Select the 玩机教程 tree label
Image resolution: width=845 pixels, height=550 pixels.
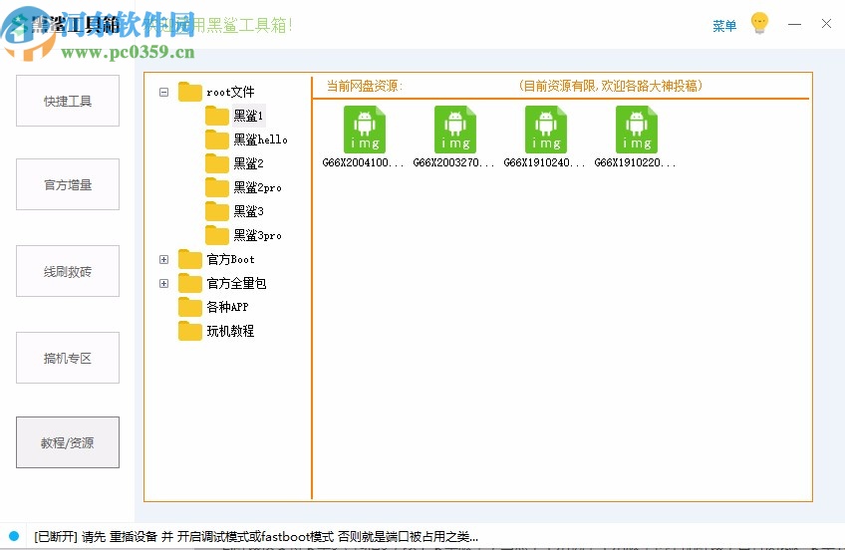[230, 331]
